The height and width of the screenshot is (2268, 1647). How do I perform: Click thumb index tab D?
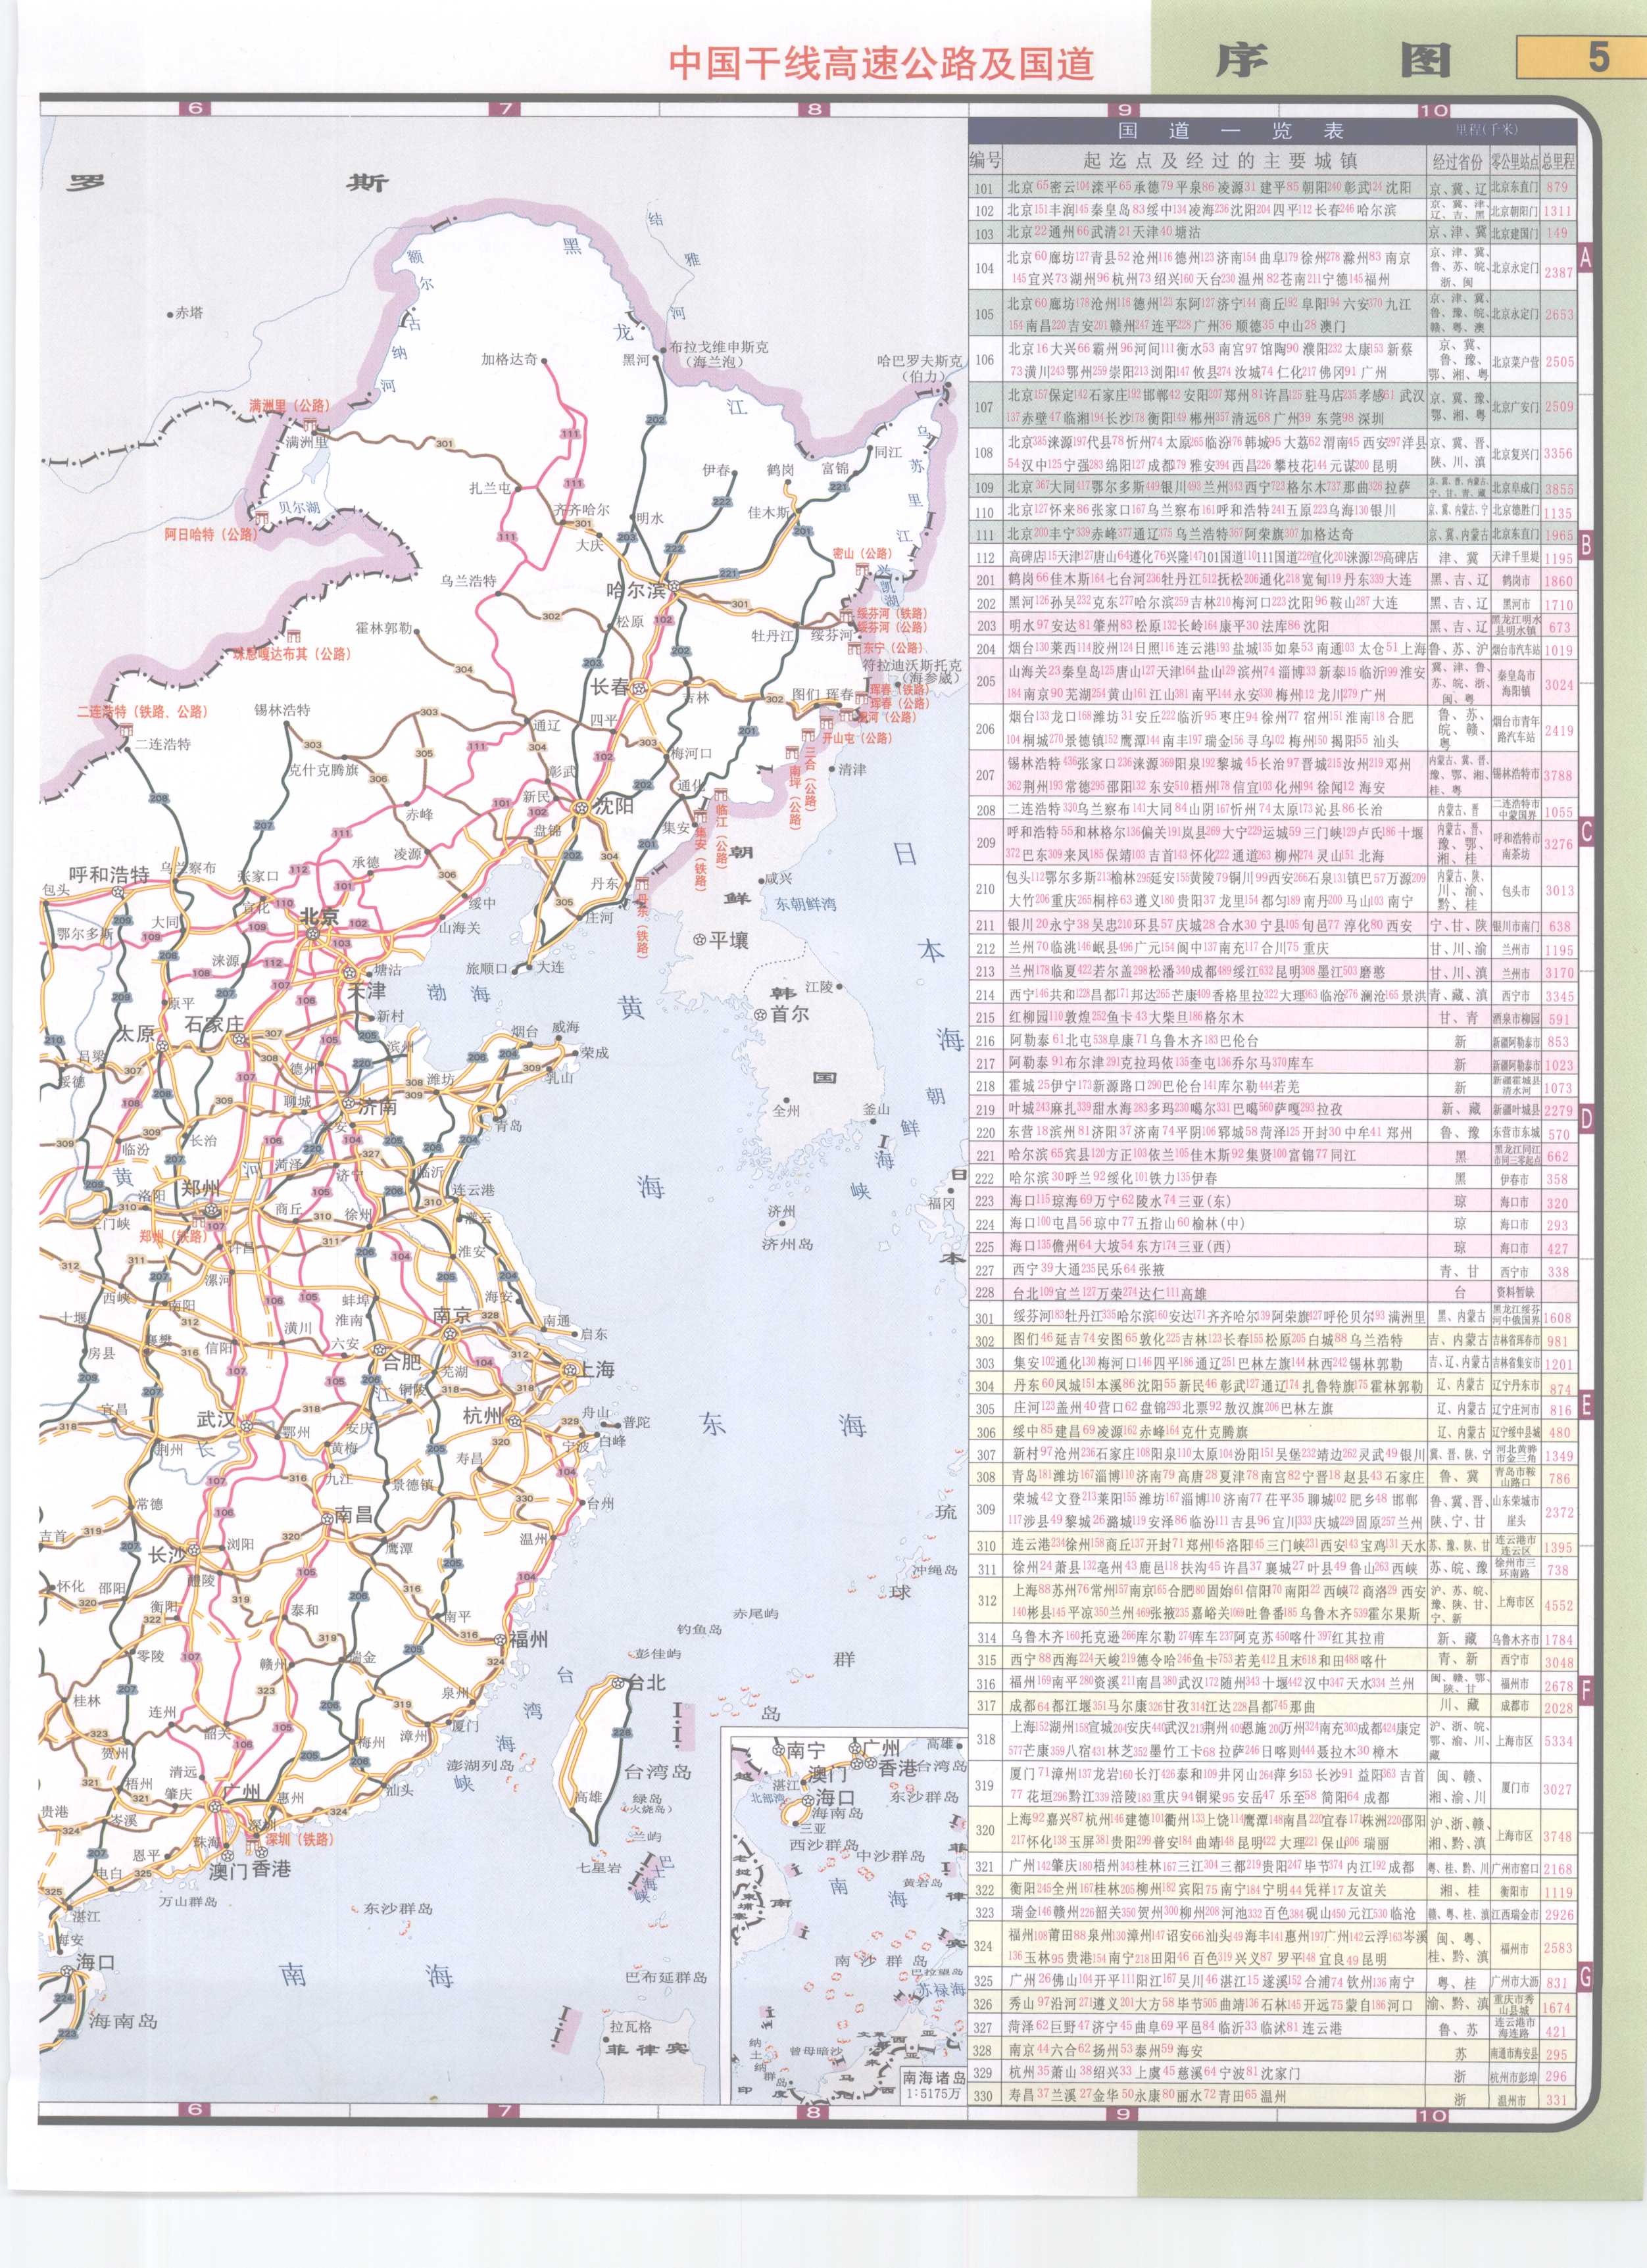coord(1585,1119)
